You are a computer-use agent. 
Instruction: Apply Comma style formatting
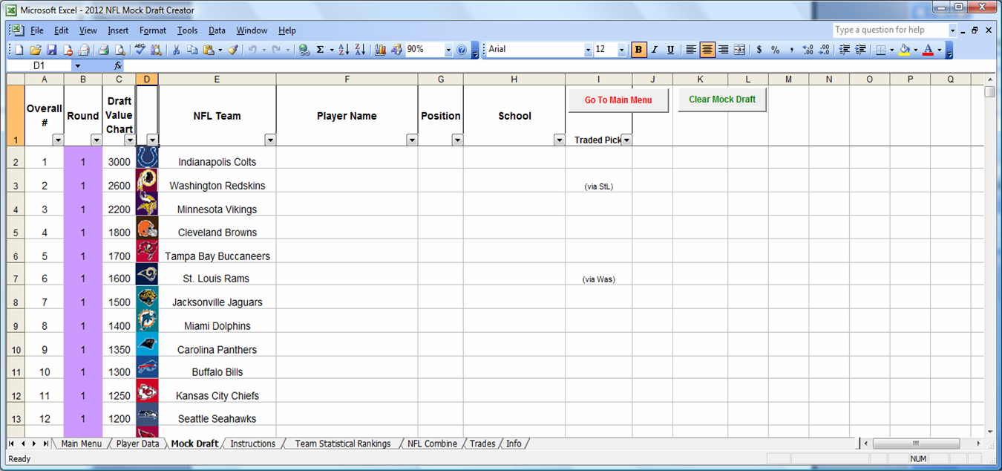[792, 50]
